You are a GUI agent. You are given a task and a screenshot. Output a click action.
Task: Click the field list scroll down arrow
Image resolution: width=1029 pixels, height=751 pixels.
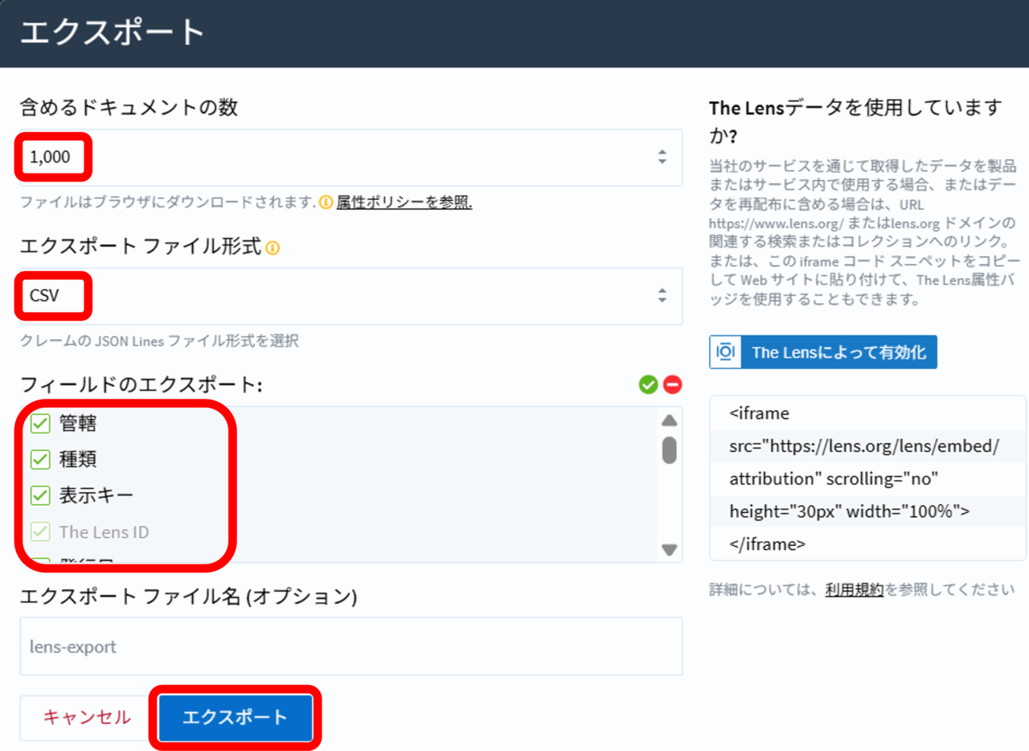[x=669, y=550]
